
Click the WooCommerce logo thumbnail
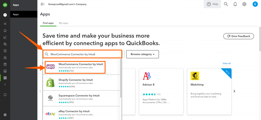tap(50, 67)
